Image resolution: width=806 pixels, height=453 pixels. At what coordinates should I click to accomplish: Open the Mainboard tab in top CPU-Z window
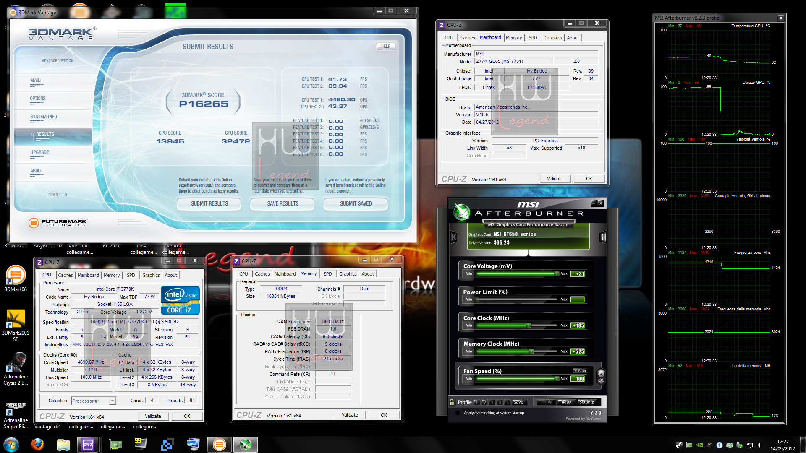pos(490,37)
